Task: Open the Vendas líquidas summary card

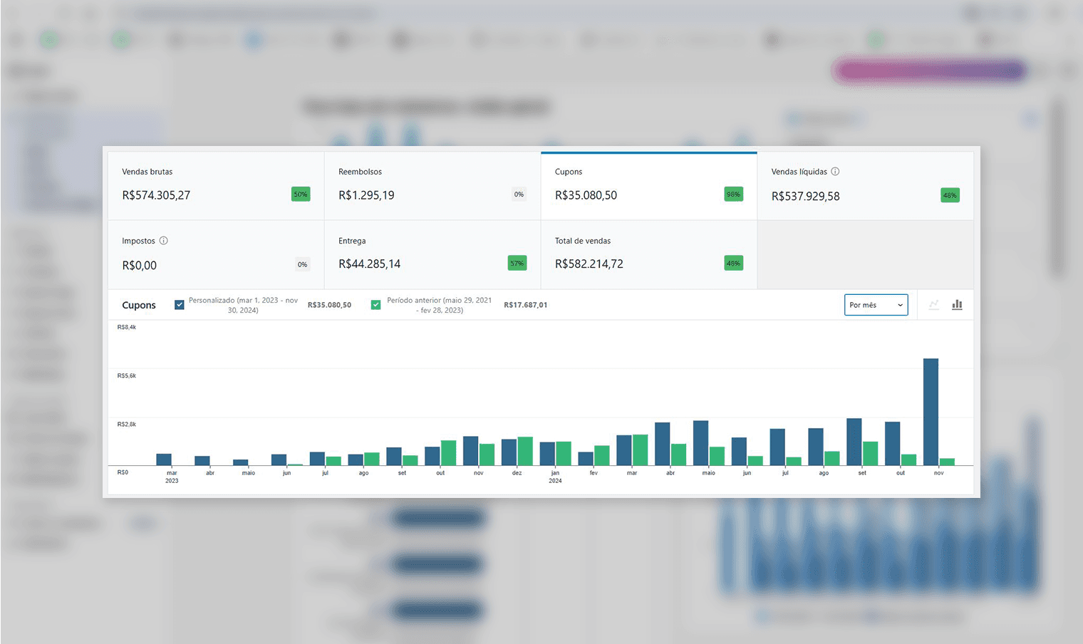Action: tap(865, 185)
